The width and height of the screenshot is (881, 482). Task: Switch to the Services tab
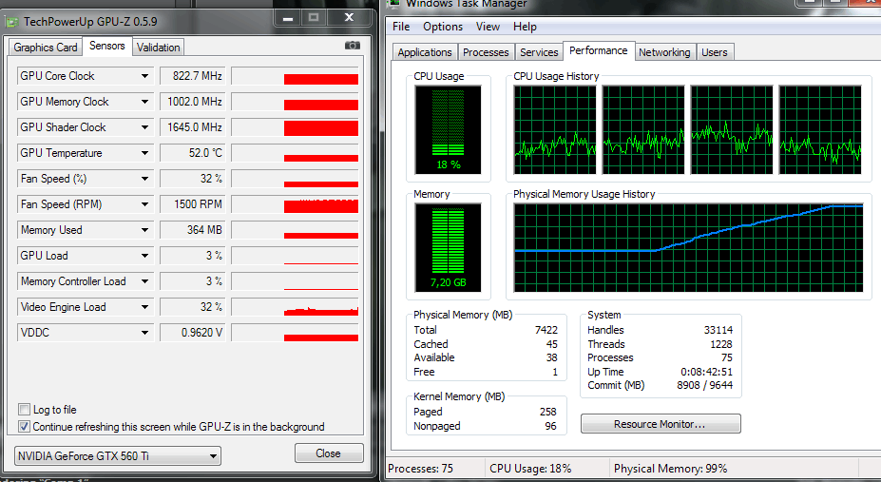click(x=539, y=52)
